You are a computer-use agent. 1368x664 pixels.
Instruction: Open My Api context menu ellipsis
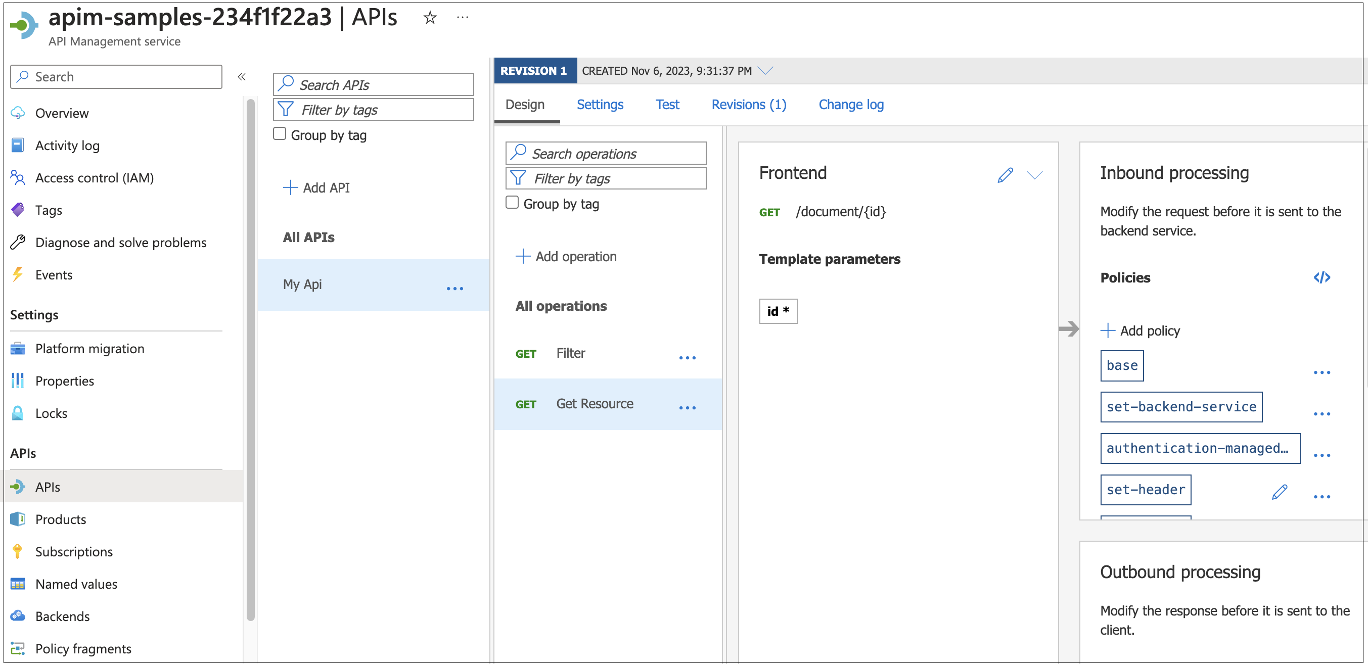(x=454, y=288)
